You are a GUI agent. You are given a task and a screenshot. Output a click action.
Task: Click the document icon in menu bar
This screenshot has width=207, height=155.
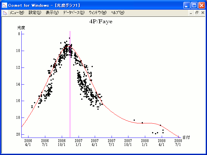coord(5,13)
